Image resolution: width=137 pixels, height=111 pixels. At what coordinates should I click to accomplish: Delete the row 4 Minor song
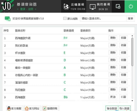pyautogui.click(x=113, y=60)
